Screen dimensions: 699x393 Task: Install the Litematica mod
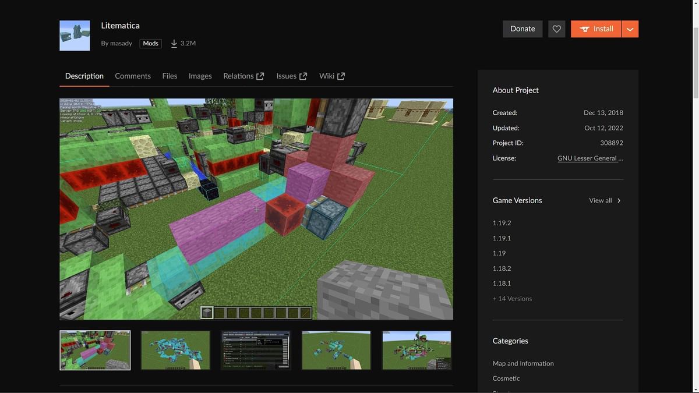tap(600, 28)
